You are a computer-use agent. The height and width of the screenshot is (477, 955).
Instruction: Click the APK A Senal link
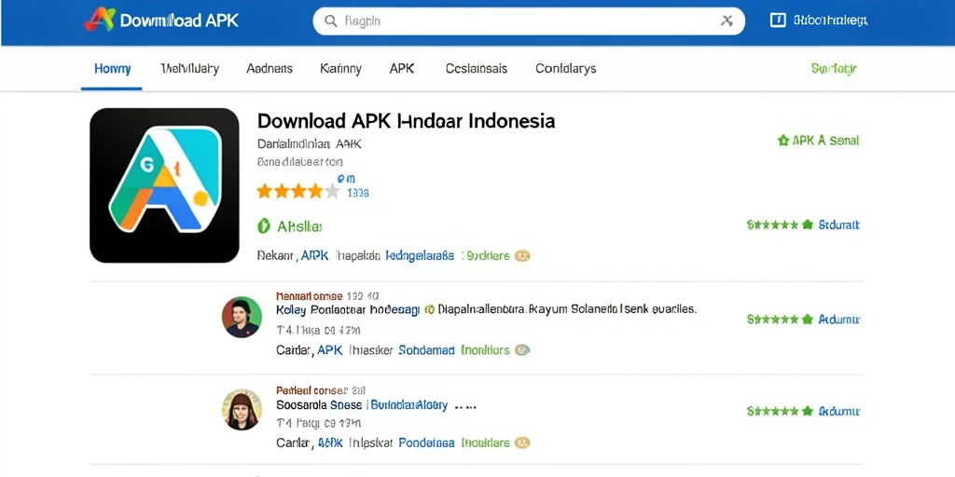[825, 141]
